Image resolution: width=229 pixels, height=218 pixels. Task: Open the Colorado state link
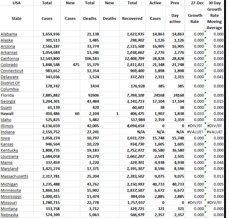pos(9,65)
